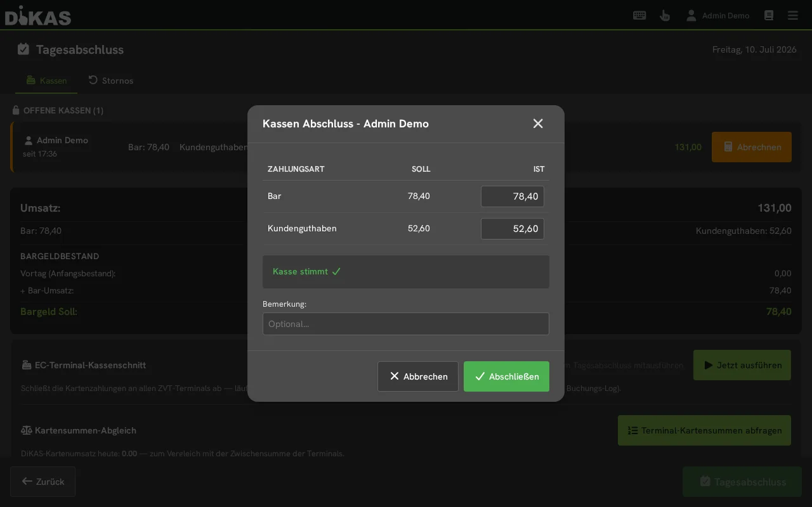Edit the Kundenguthaben IST amount field
The image size is (812, 507).
point(513,229)
